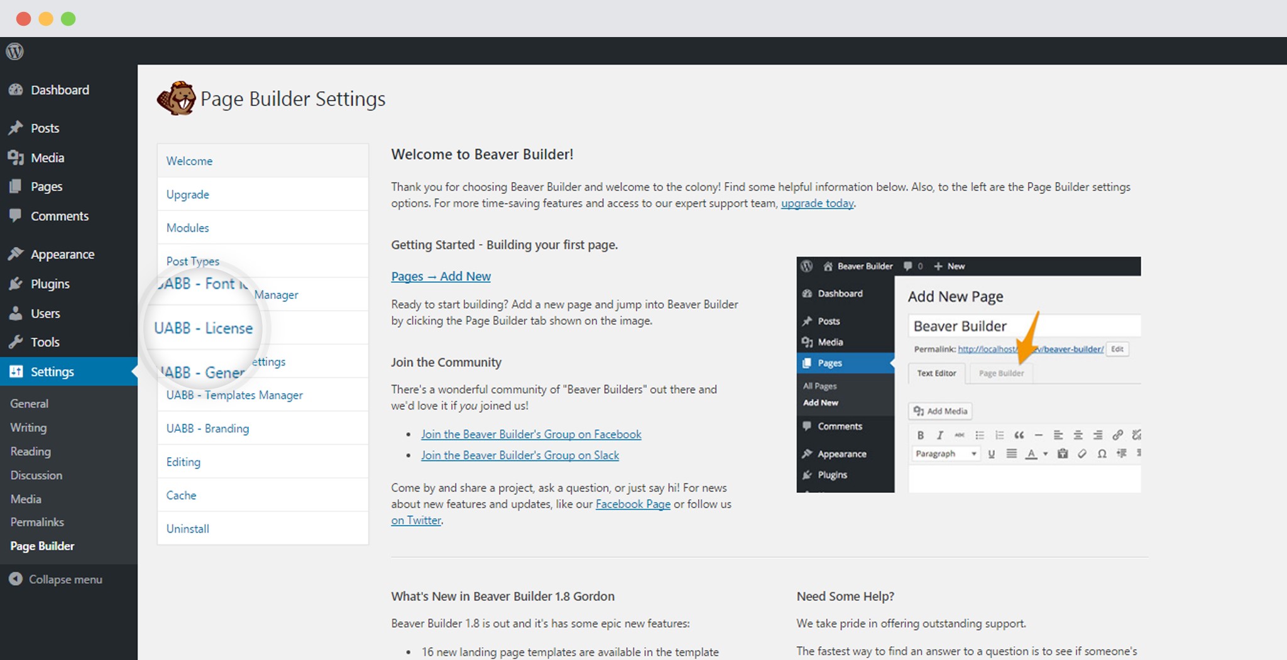Click the WordPress logo in admin bar
The width and height of the screenshot is (1287, 660).
[x=15, y=51]
